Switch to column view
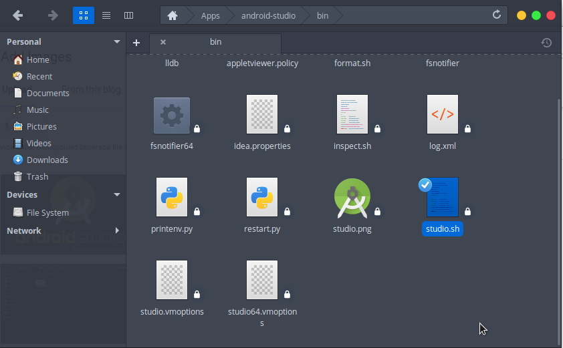The width and height of the screenshot is (563, 348). pos(128,15)
